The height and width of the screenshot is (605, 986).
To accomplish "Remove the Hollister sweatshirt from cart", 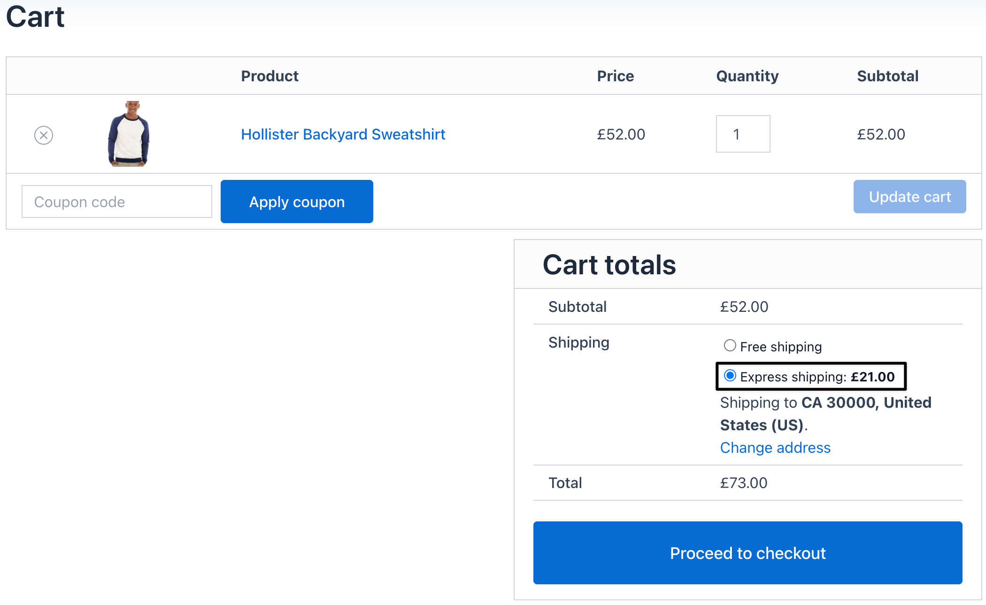I will (x=44, y=135).
